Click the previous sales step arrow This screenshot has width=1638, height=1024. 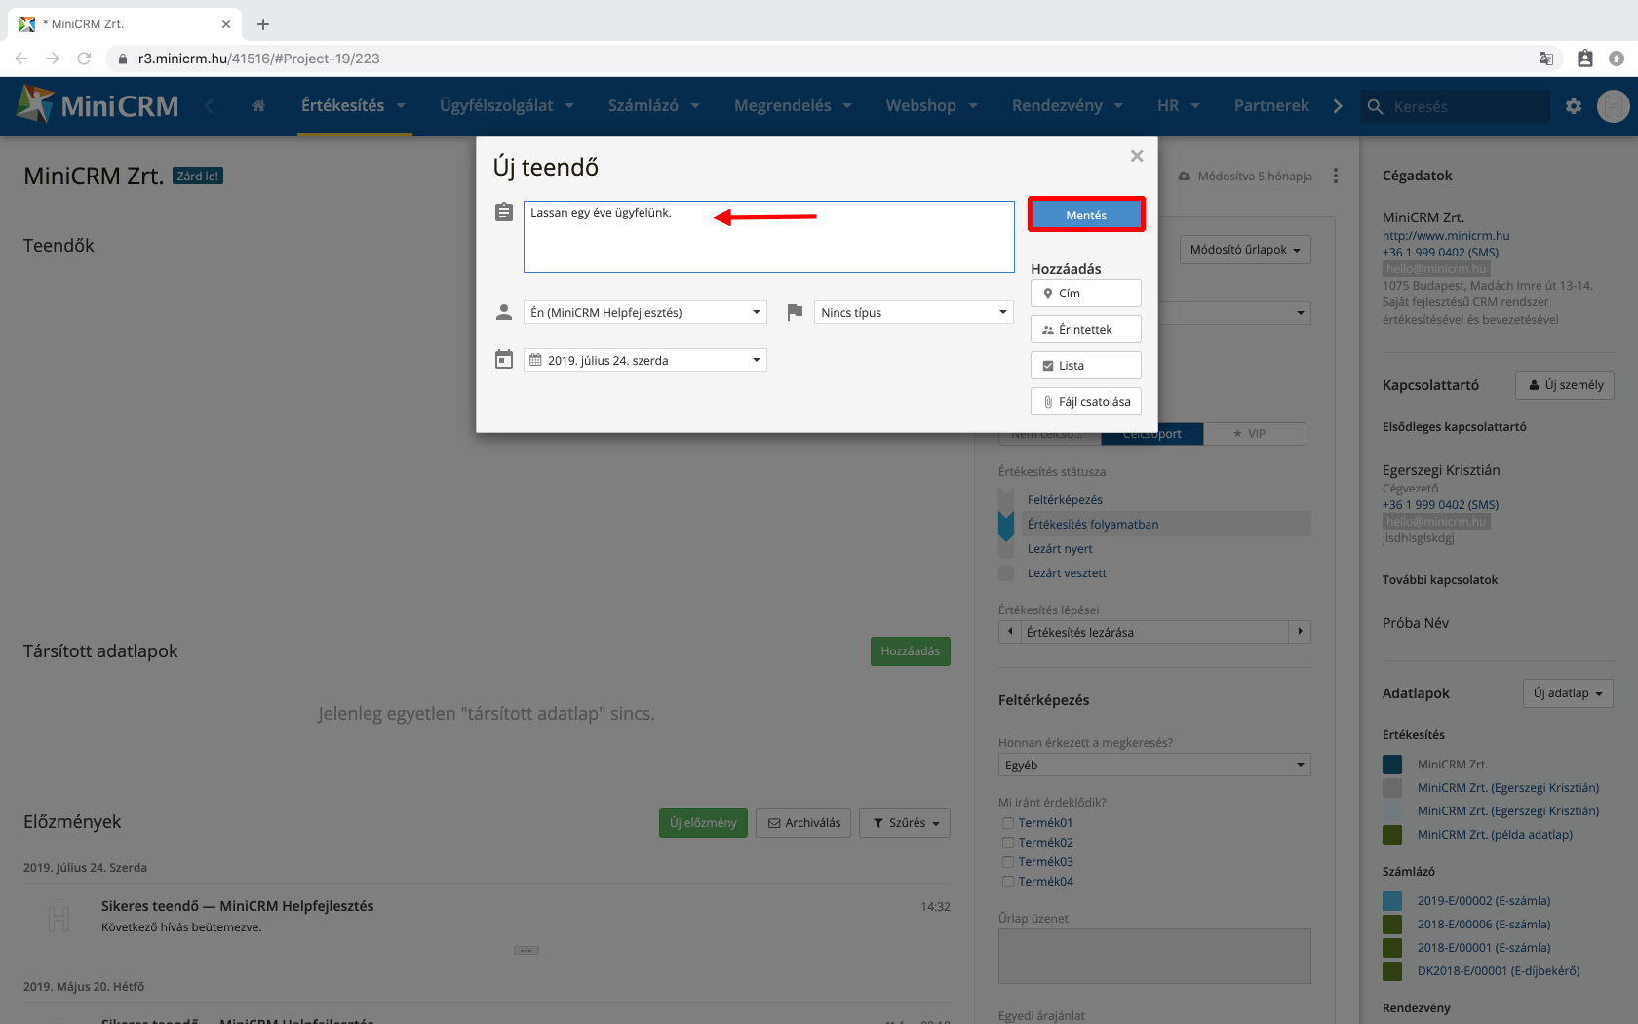[x=1010, y=632]
